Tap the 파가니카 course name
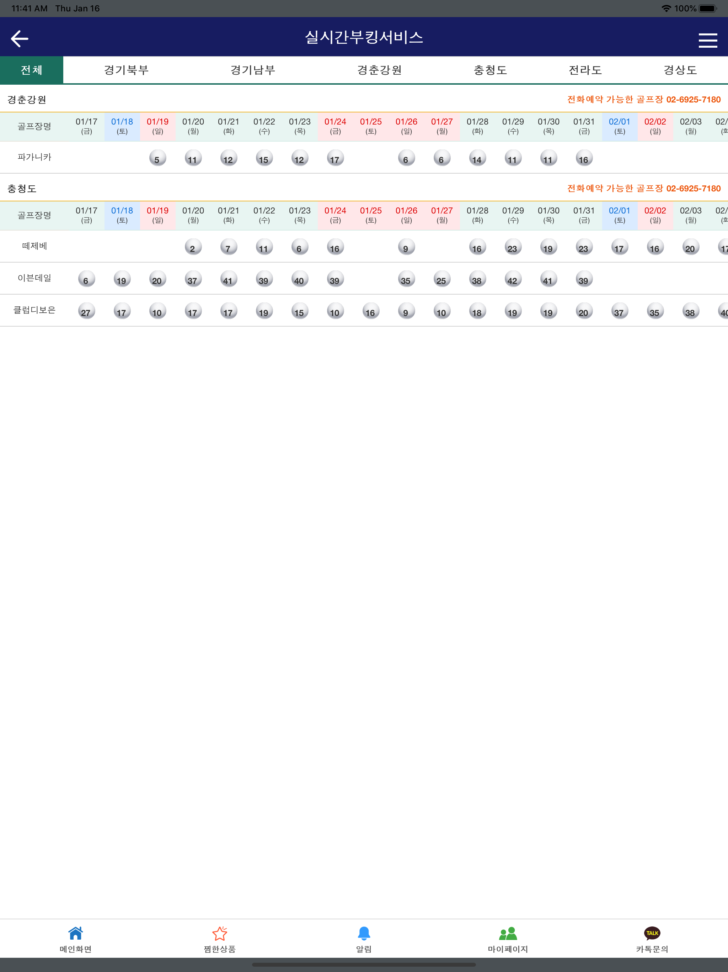728x972 pixels. (x=34, y=157)
